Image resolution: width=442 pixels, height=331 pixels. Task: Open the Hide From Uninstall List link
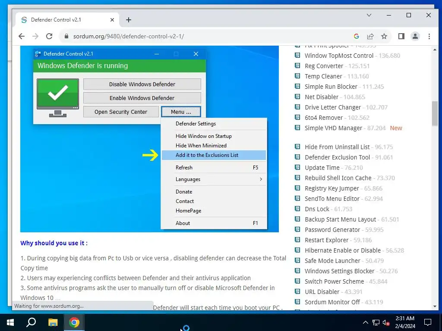point(337,147)
